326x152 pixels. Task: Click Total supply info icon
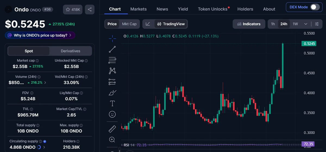point(38,125)
